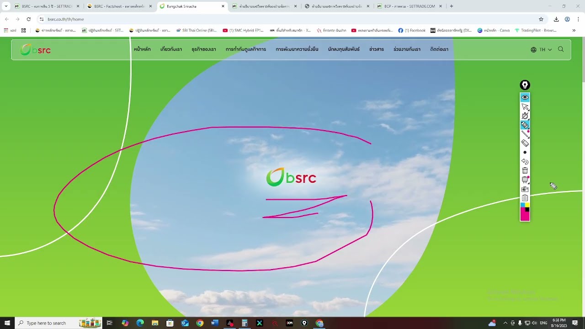The image size is (585, 329).
Task: Open Microsoft Edge from taskbar
Action: pos(140,323)
